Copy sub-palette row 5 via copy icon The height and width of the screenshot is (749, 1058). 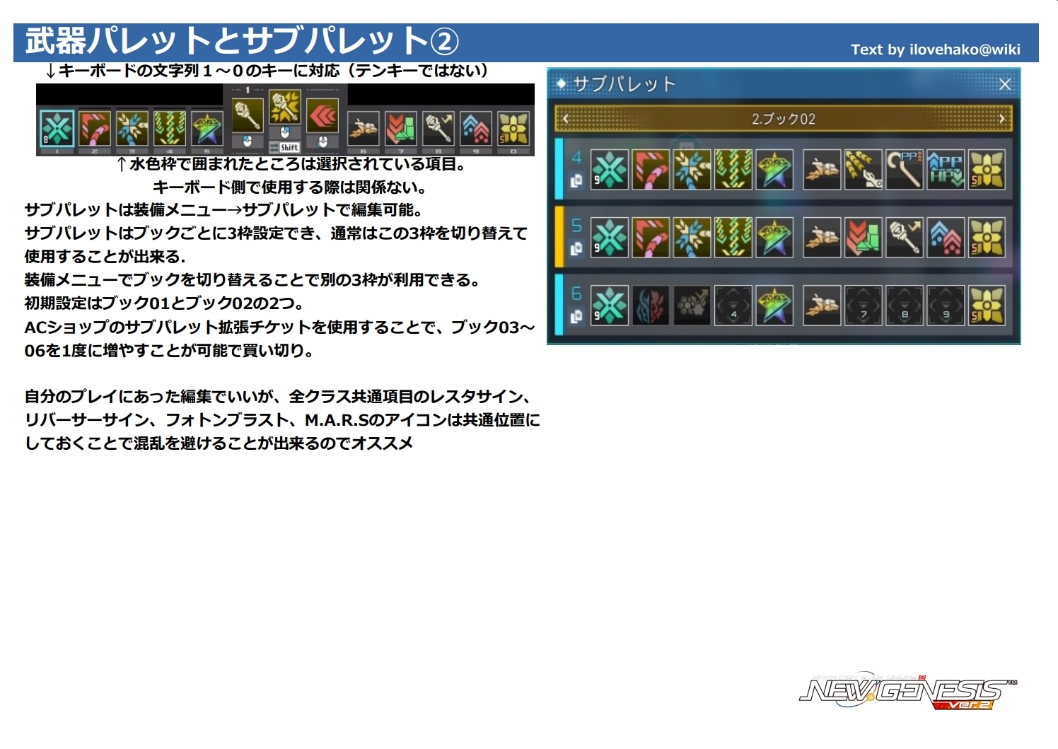pyautogui.click(x=576, y=249)
